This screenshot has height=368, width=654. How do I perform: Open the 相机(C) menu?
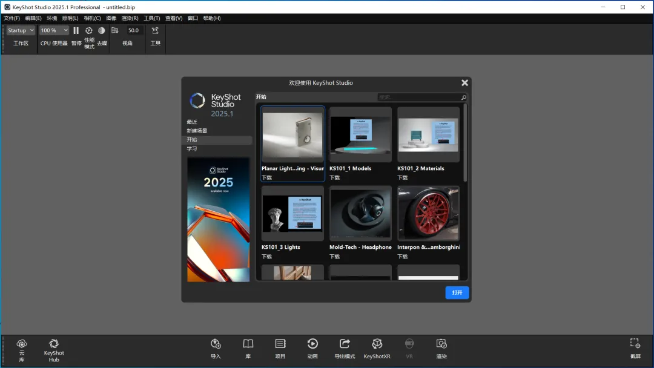click(x=92, y=18)
